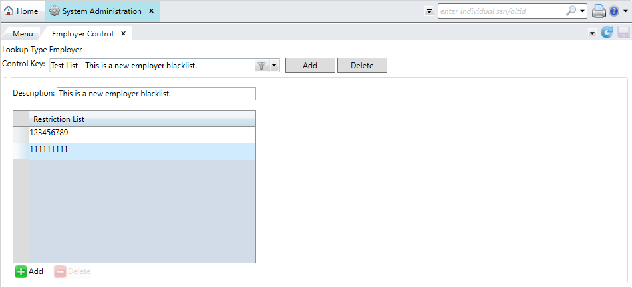Click the filter funnel icon in Control Key
632x288 pixels.
click(261, 66)
